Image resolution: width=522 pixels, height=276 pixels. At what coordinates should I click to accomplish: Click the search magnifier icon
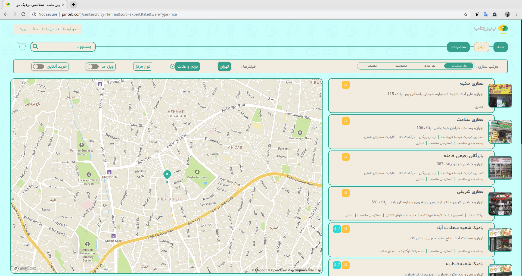click(x=35, y=46)
